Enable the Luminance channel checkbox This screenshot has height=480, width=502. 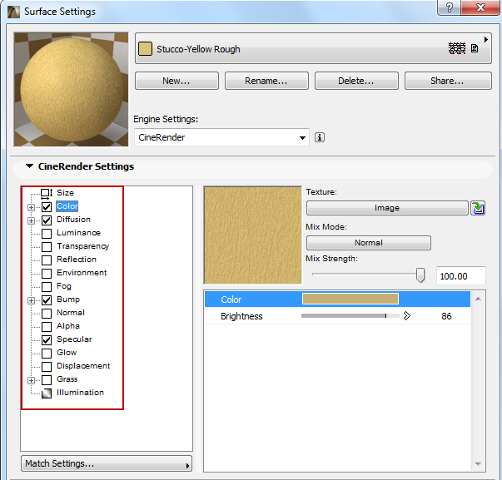click(x=47, y=234)
